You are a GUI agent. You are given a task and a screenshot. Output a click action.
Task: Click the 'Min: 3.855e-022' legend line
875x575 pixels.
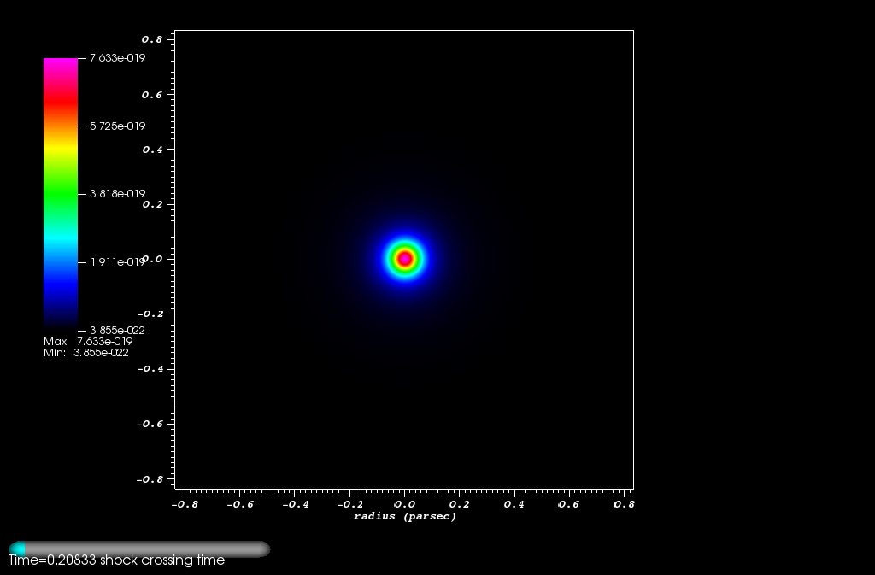(86, 353)
